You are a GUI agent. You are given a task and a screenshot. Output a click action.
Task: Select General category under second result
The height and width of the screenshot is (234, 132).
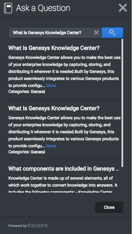click(38, 152)
